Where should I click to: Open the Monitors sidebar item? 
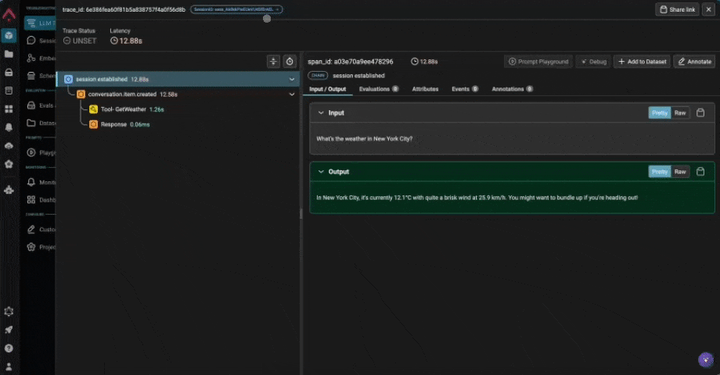click(x=41, y=183)
